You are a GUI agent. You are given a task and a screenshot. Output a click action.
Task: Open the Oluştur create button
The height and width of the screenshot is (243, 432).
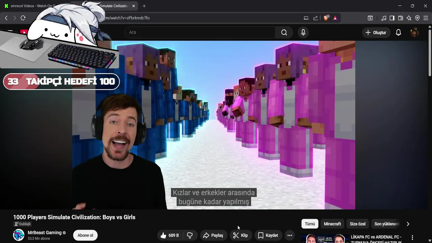point(376,32)
